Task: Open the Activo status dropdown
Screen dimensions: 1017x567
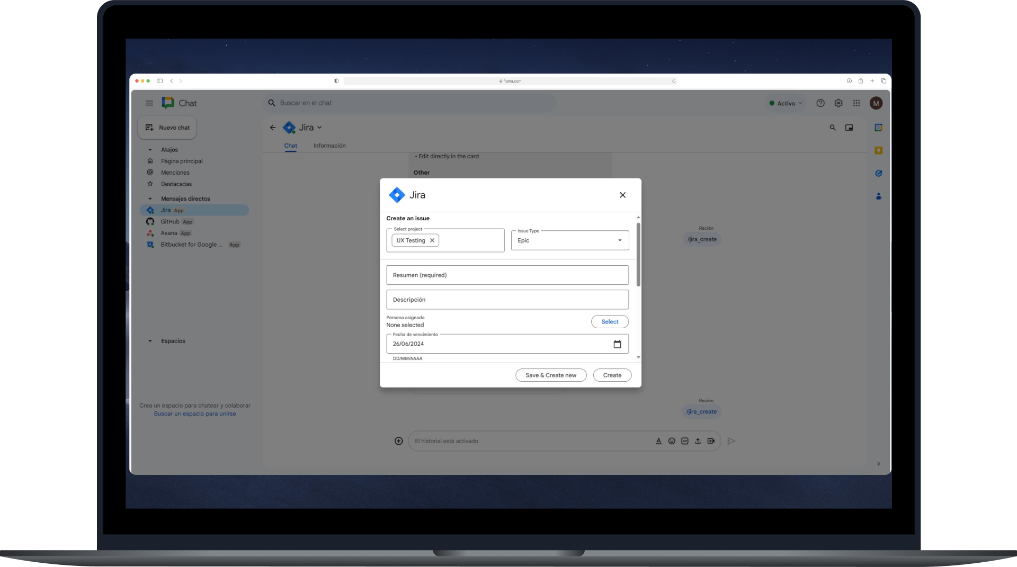Action: [786, 103]
